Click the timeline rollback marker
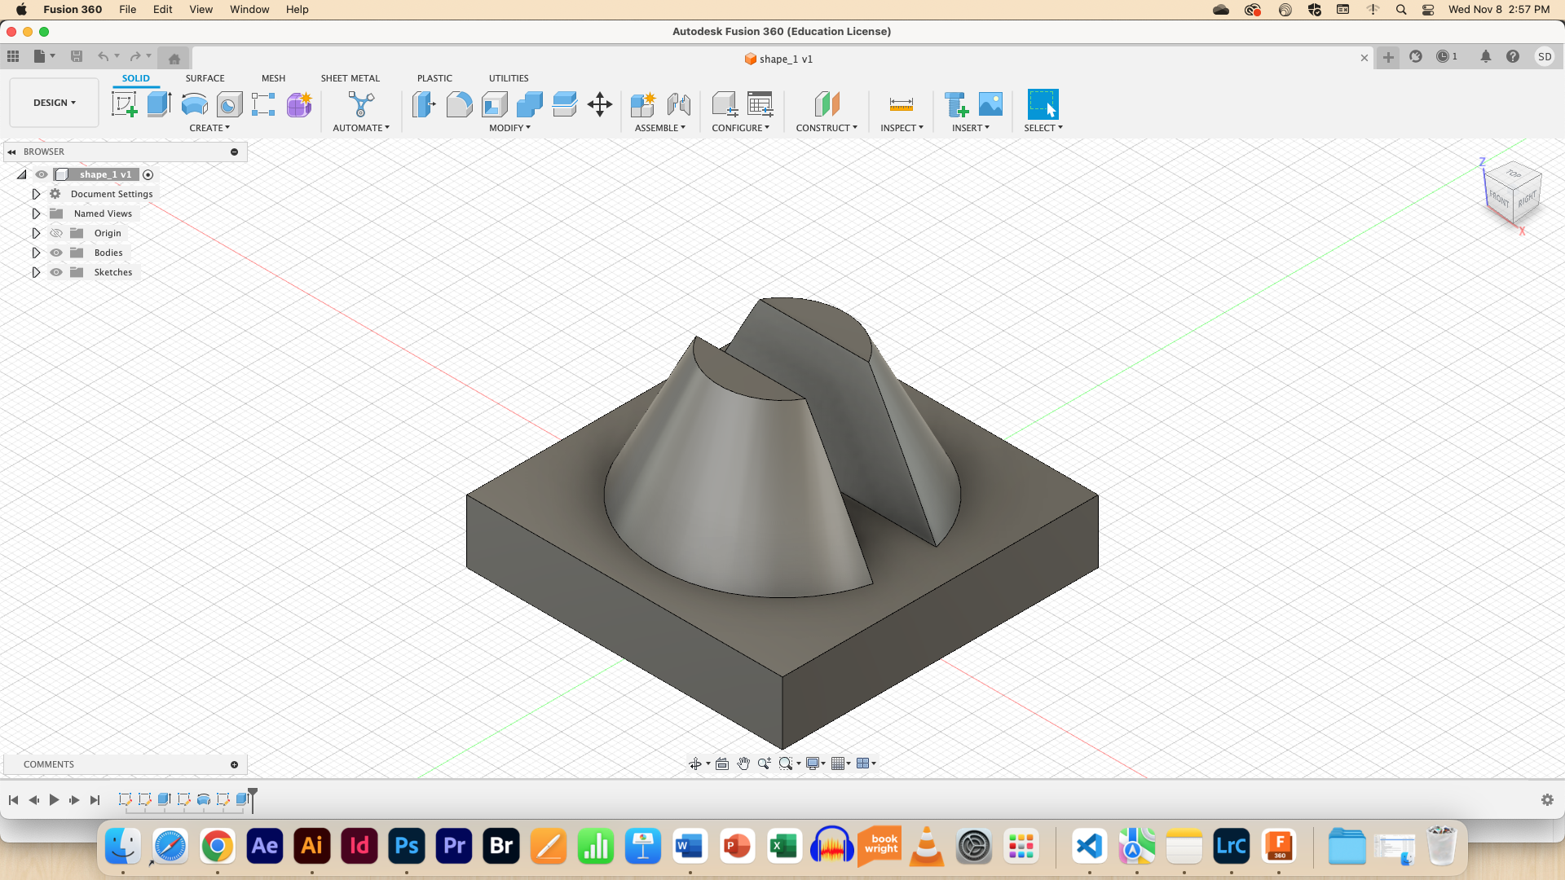The height and width of the screenshot is (880, 1565). (x=253, y=799)
